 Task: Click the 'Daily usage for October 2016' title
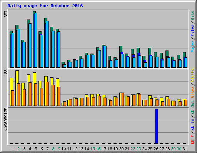45,6
